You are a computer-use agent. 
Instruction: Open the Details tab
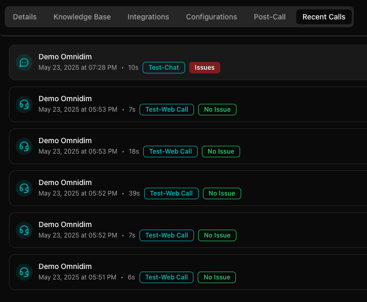pos(25,17)
